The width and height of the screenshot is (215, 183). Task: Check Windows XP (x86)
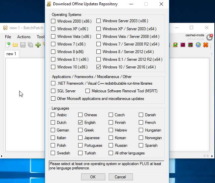(x=53, y=29)
